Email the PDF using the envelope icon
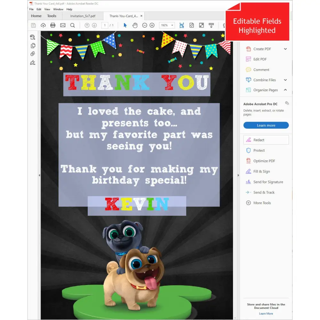 pos(63,25)
